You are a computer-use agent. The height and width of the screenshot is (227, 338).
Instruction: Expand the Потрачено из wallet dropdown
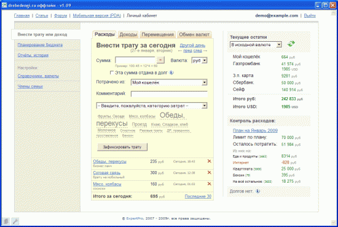(169, 82)
